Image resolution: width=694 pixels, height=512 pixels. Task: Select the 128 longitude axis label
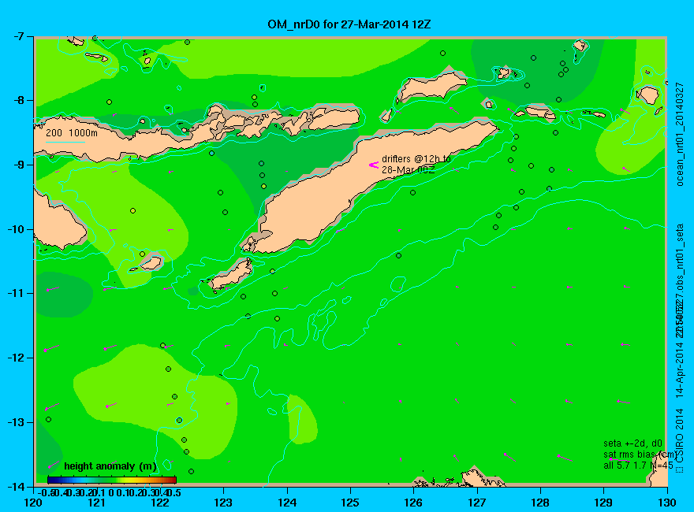pyautogui.click(x=540, y=503)
